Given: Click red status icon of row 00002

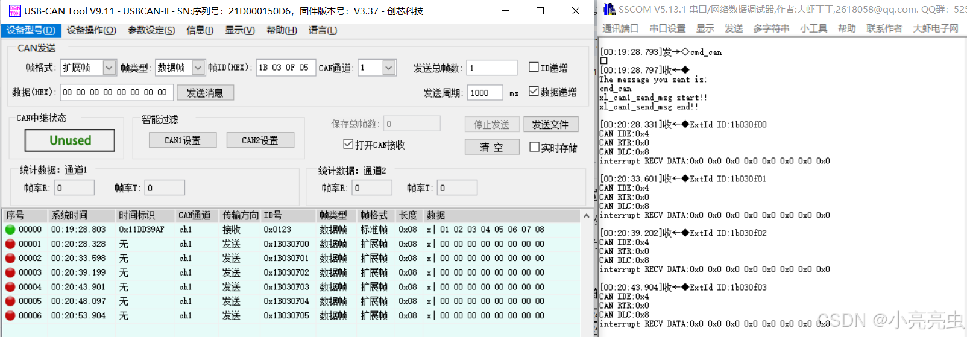Looking at the screenshot, I should click(x=10, y=258).
